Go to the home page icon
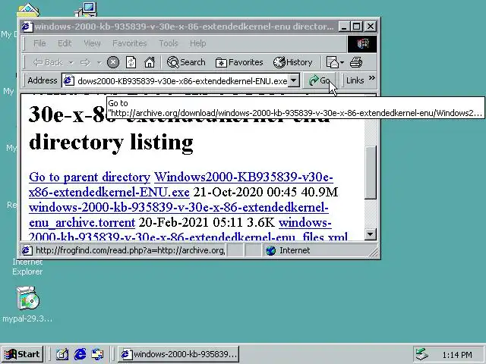 [150, 62]
